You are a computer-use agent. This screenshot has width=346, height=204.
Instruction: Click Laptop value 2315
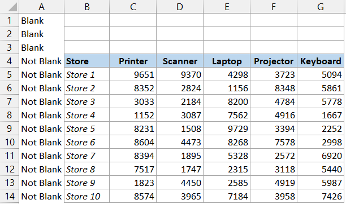[227, 169]
